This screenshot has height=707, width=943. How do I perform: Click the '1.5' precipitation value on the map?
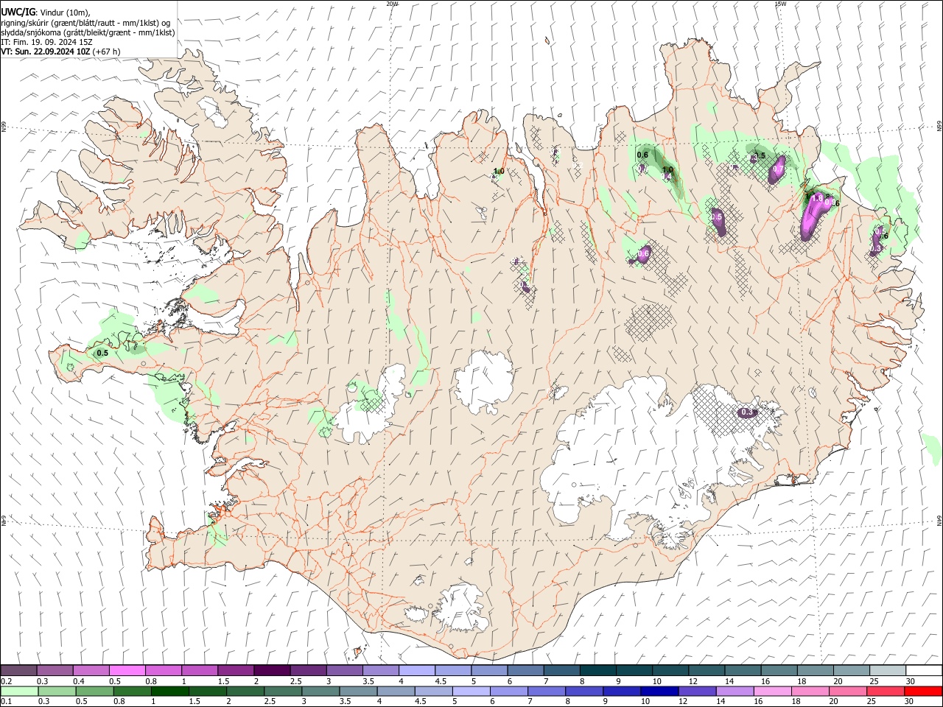tap(759, 156)
